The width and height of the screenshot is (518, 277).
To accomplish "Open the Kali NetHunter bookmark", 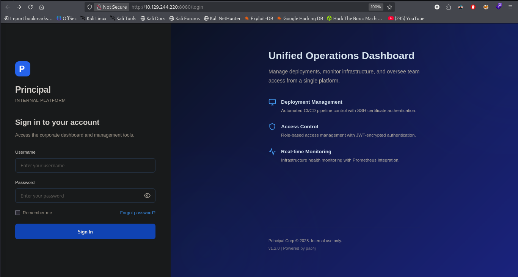I will [x=222, y=18].
